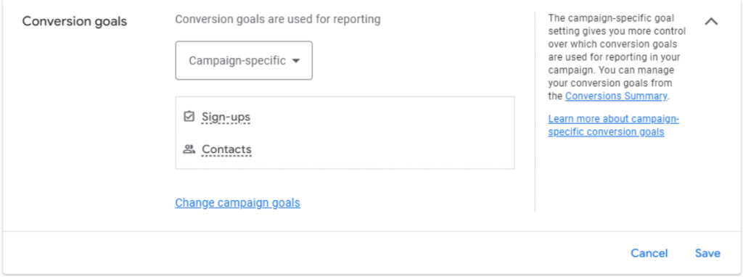Save the conversion goals settings
This screenshot has width=743, height=277.
pyautogui.click(x=707, y=253)
